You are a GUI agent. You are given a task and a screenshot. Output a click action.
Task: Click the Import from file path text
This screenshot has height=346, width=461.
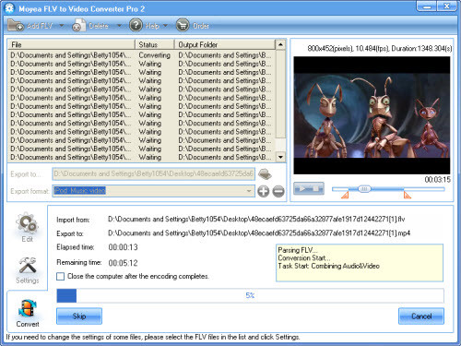tap(256, 220)
